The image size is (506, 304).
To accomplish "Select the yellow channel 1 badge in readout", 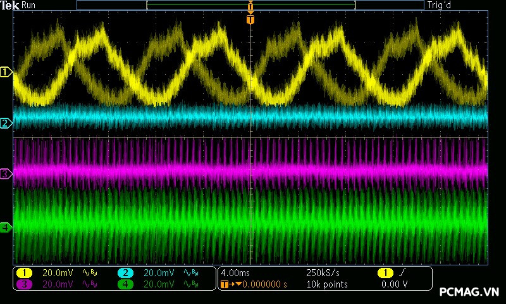I will pos(23,273).
